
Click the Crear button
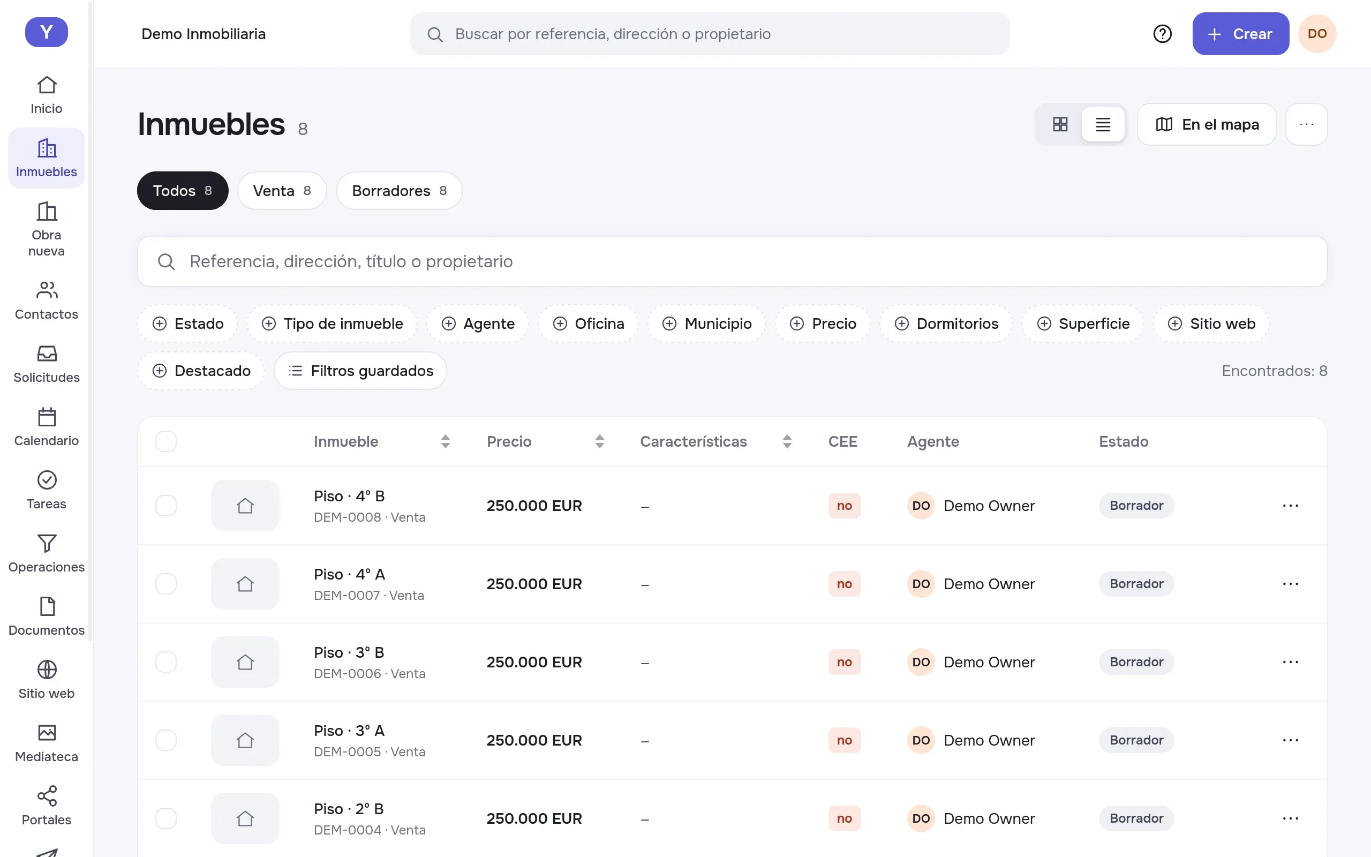[1240, 34]
